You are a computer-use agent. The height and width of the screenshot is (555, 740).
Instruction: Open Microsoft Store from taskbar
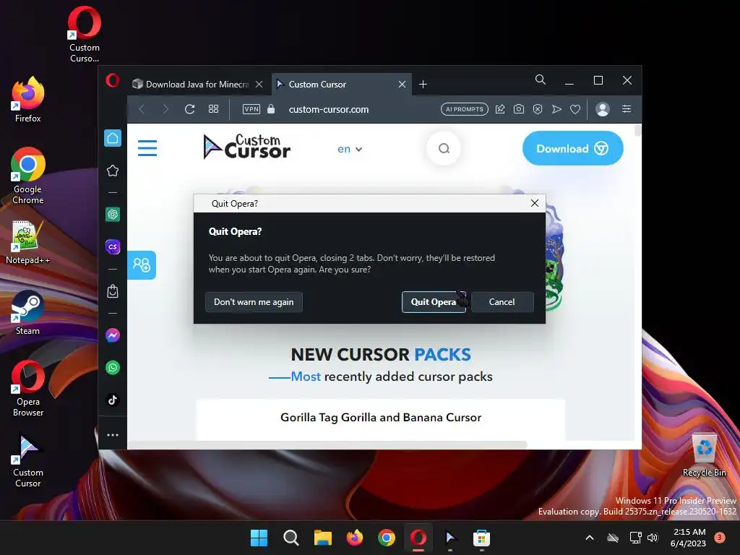click(x=482, y=538)
